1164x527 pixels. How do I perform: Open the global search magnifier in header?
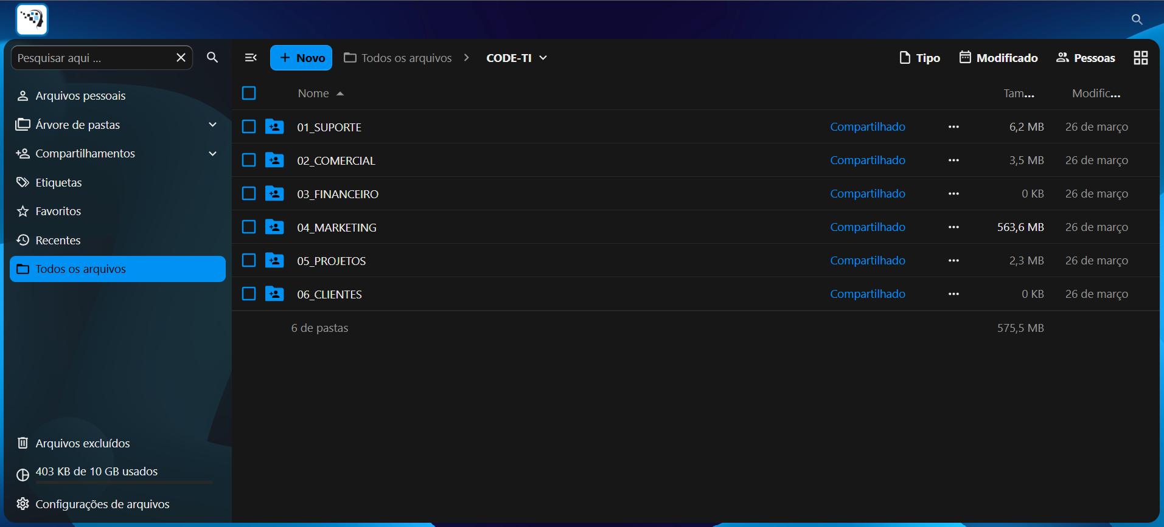(x=1137, y=19)
